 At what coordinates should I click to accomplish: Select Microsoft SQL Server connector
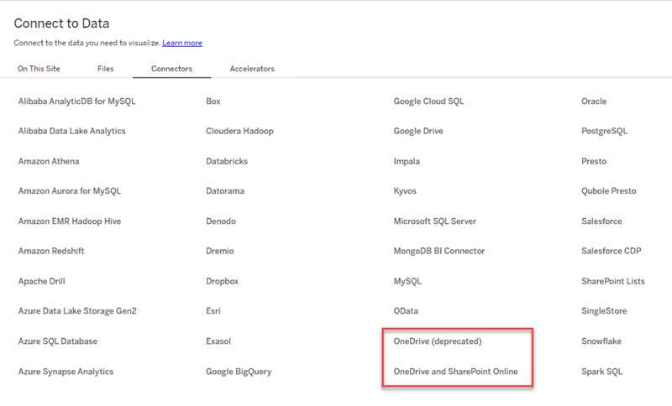click(435, 221)
